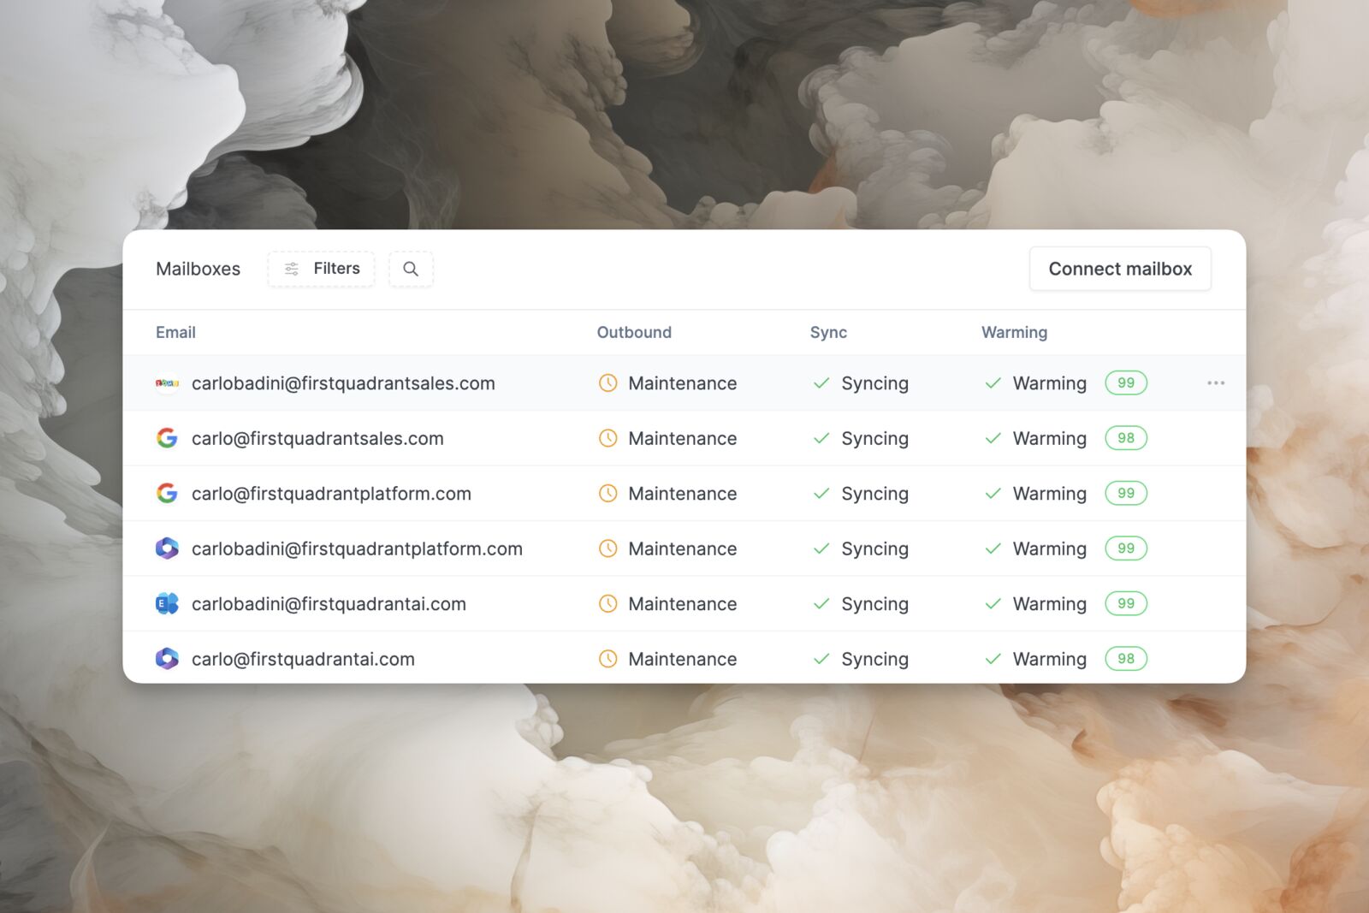Click the Google icon for carlo@firstquadrantplatform.com
This screenshot has height=913, width=1369.
[x=168, y=493]
